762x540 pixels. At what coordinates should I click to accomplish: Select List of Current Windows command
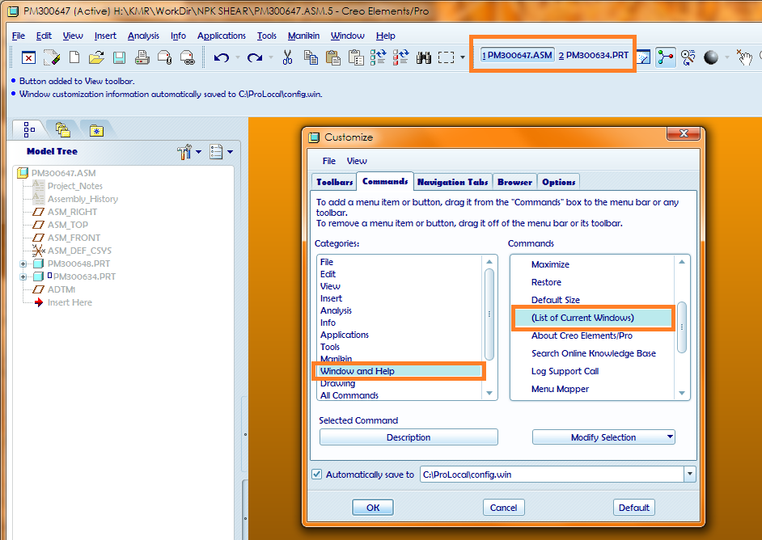click(x=594, y=318)
